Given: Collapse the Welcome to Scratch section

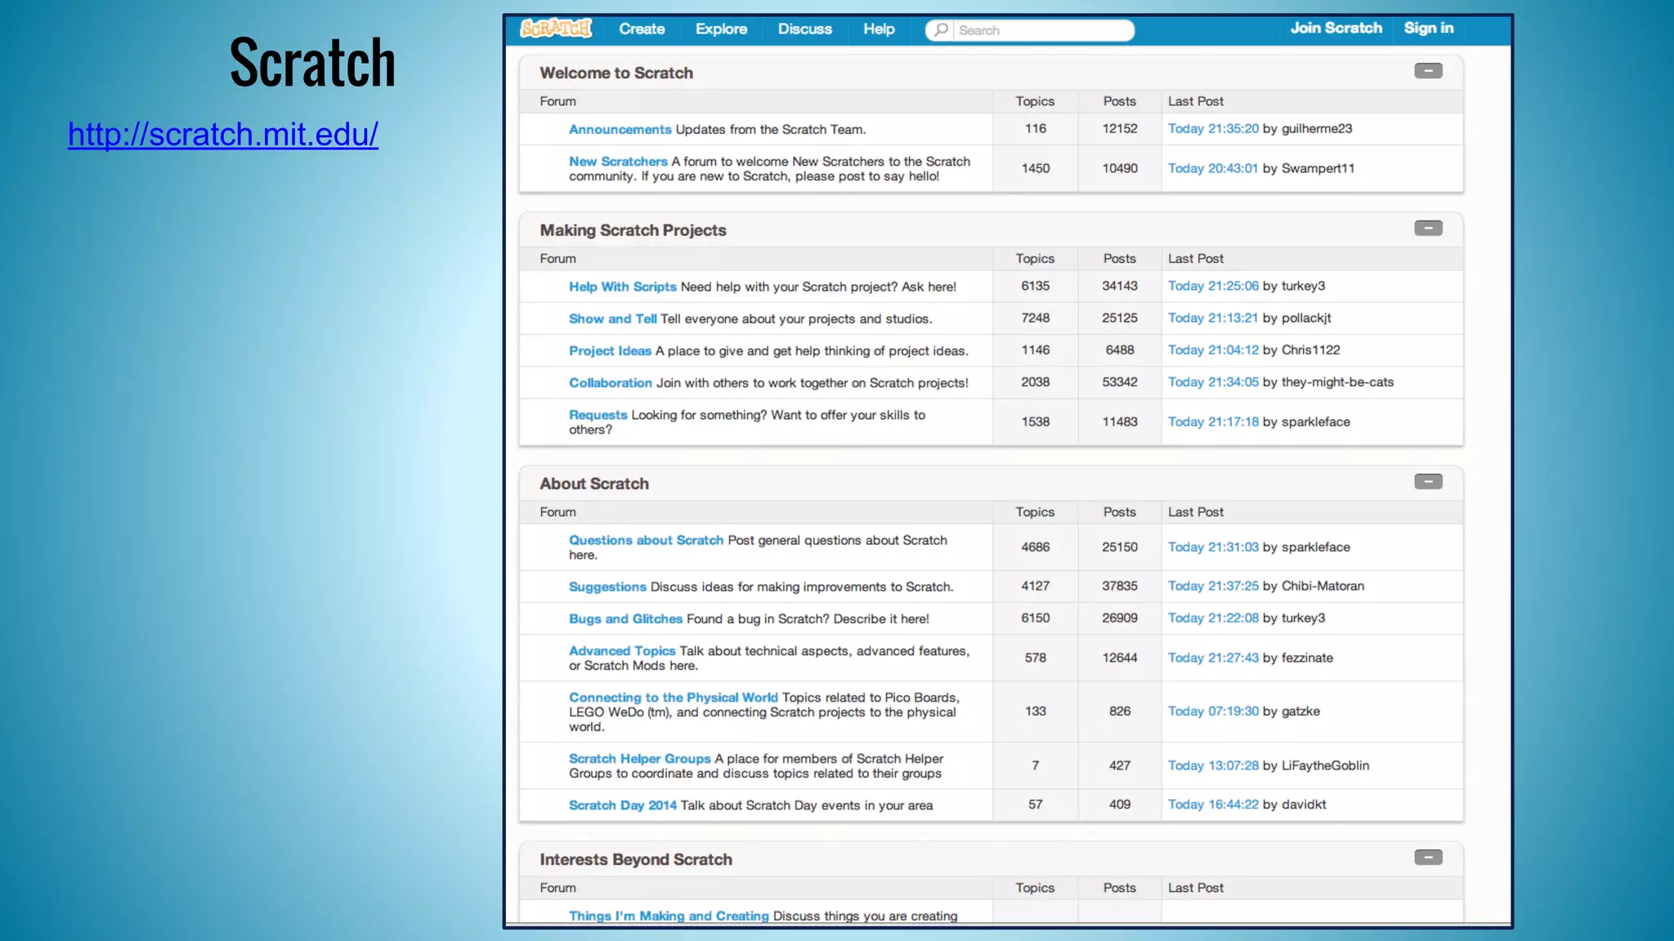Looking at the screenshot, I should [1428, 71].
